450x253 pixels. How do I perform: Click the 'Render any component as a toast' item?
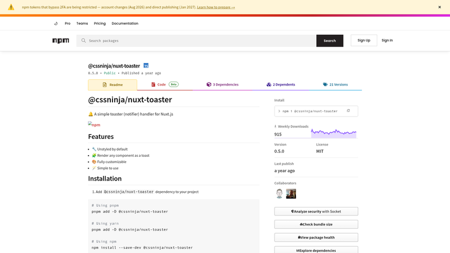pos(120,156)
